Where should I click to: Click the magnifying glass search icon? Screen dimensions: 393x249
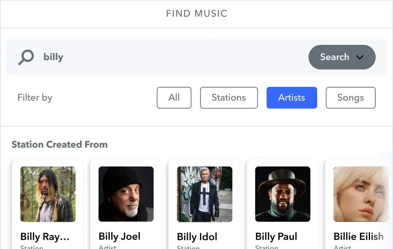[x=25, y=57]
